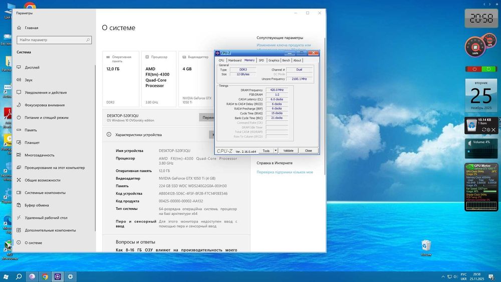Open Settings gear icon in taskbar
The height and width of the screenshot is (282, 501).
[71, 276]
